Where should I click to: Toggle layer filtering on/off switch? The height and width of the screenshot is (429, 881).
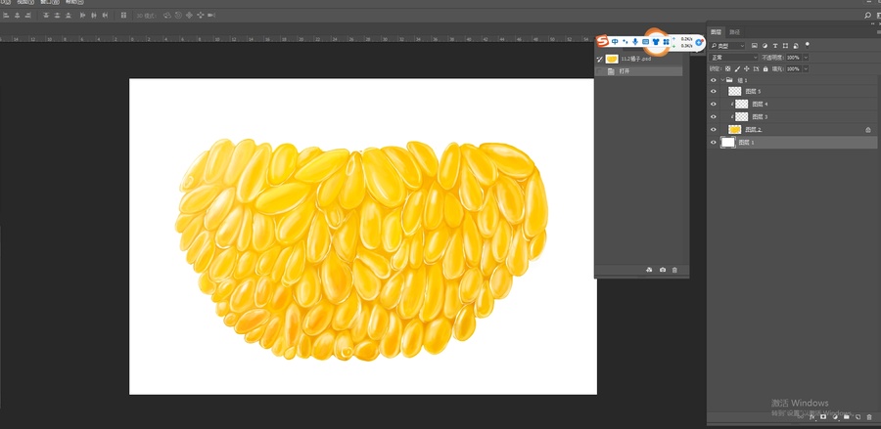808,44
